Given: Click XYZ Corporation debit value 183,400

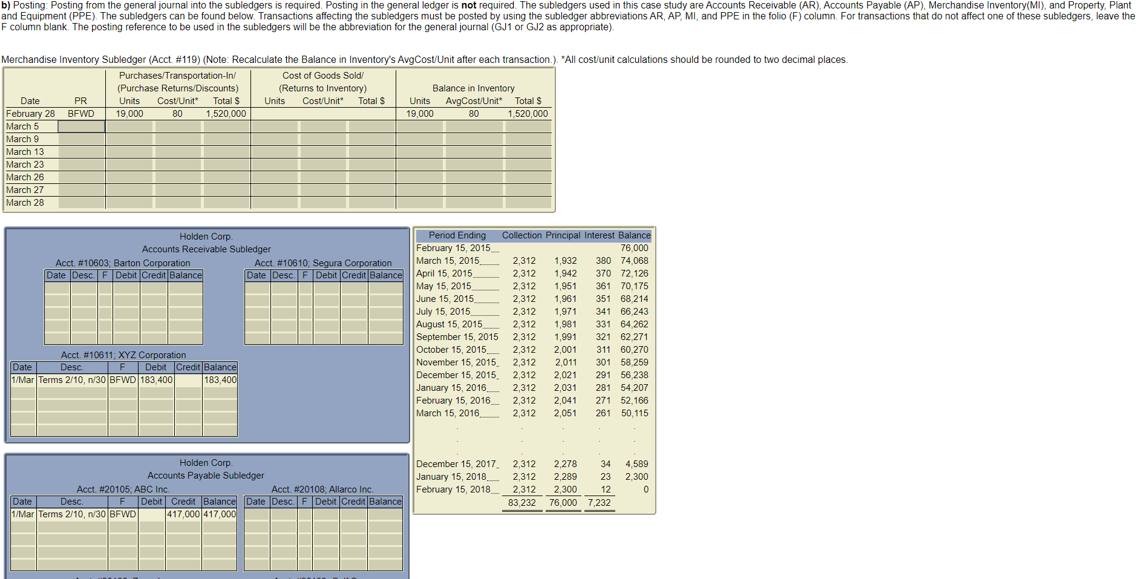Looking at the screenshot, I should [157, 380].
